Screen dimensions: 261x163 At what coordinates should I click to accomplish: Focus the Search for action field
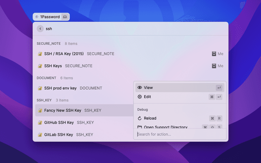pyautogui.click(x=179, y=134)
